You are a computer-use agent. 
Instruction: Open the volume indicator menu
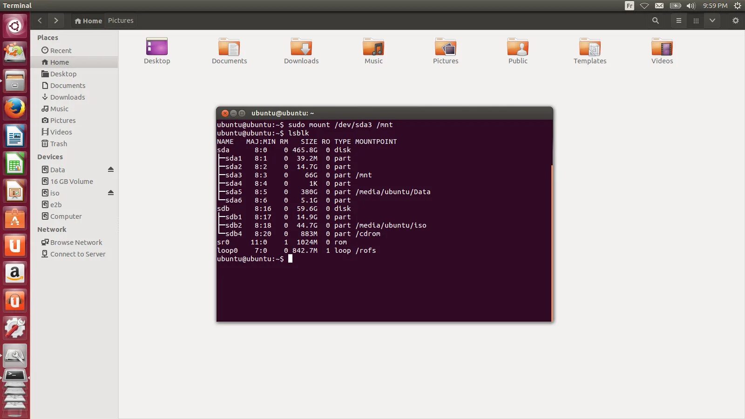click(691, 6)
